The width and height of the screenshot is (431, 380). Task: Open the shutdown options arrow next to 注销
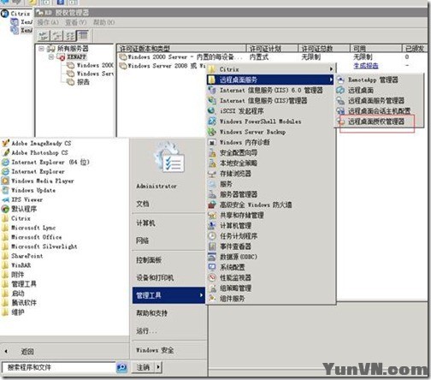pyautogui.click(x=158, y=367)
